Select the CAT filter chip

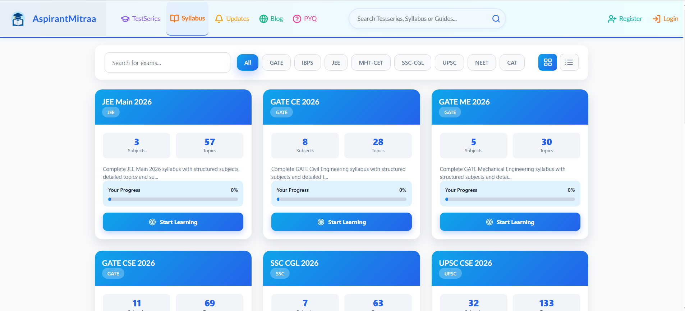pos(512,62)
